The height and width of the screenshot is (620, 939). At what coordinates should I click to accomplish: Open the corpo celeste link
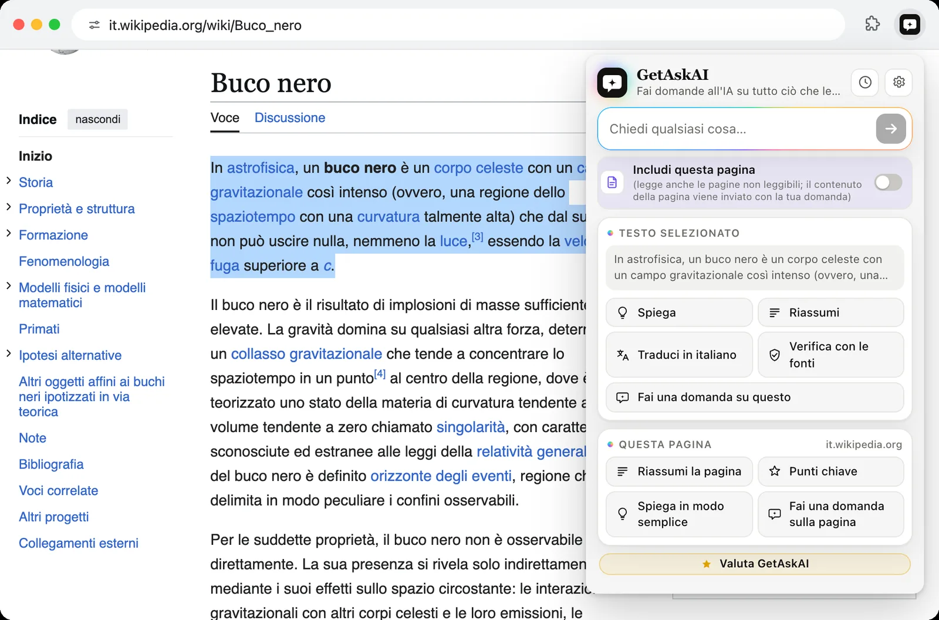[x=478, y=168]
